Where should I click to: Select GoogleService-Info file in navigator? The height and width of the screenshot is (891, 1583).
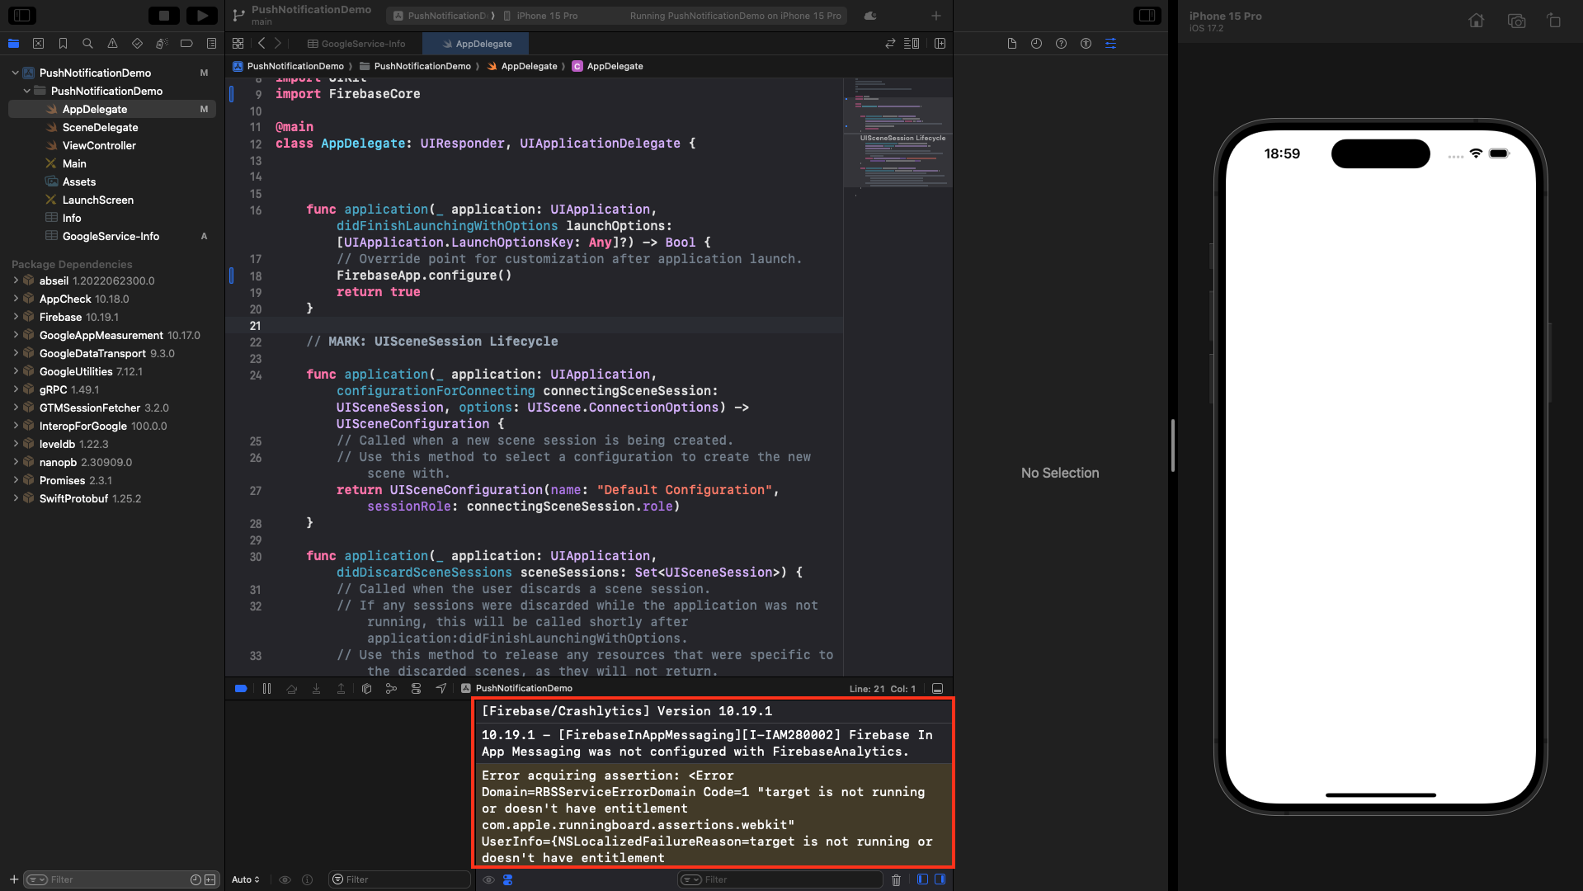112,236
